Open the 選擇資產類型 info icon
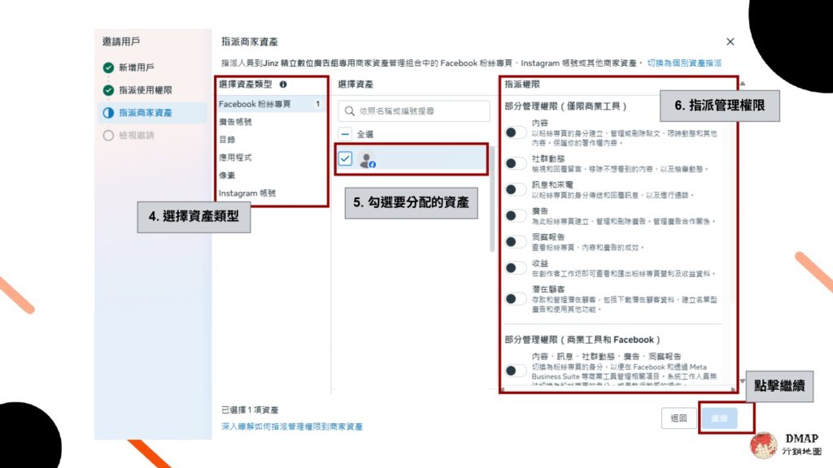The image size is (833, 468). point(283,84)
